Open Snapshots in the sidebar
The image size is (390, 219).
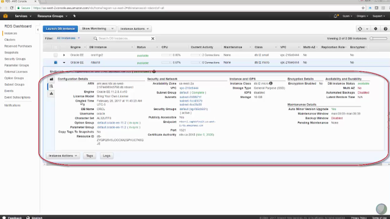coord(11,53)
